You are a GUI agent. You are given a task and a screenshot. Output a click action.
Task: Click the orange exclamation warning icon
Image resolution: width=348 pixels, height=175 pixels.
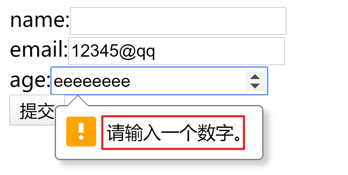tap(81, 132)
